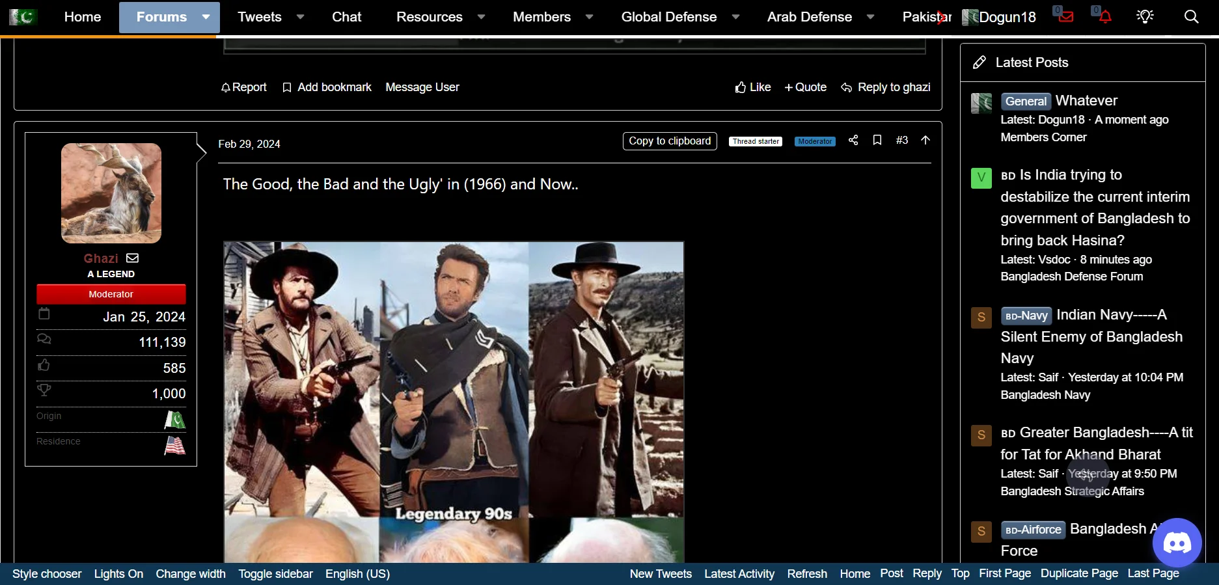Open Style chooser in footer
Image resolution: width=1219 pixels, height=585 pixels.
(47, 574)
